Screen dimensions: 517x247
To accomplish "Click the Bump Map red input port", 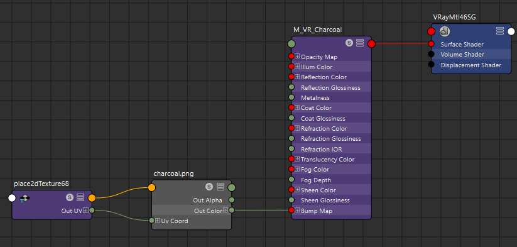I will [291, 210].
